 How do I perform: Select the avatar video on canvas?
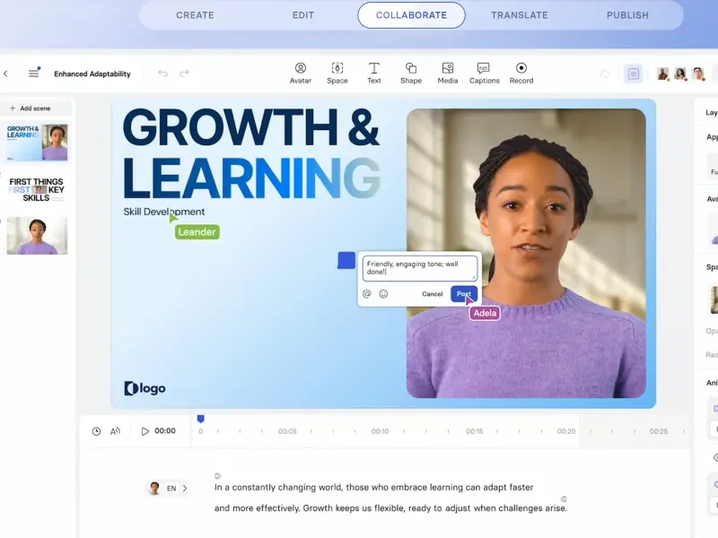526,253
